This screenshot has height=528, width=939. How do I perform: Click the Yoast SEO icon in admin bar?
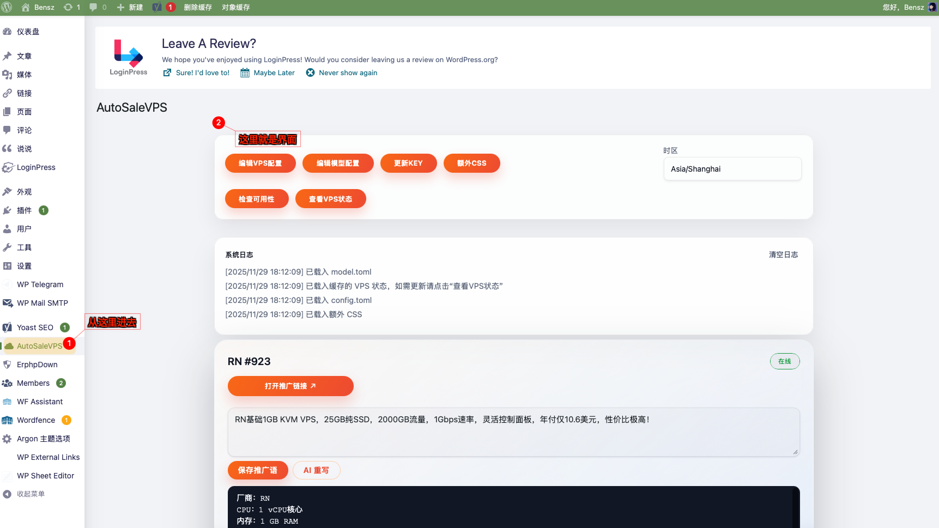[157, 7]
